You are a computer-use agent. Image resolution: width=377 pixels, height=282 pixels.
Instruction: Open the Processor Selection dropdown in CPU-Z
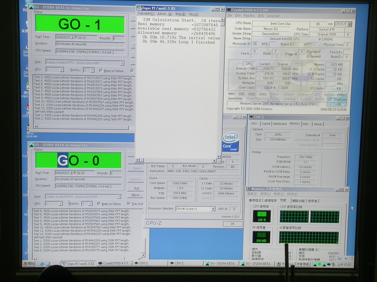pyautogui.click(x=213, y=209)
